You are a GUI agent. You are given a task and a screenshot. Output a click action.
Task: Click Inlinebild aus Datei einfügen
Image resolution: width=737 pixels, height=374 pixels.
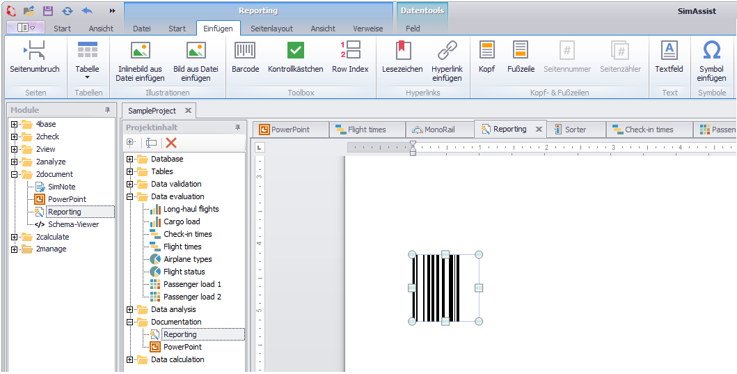click(x=141, y=61)
